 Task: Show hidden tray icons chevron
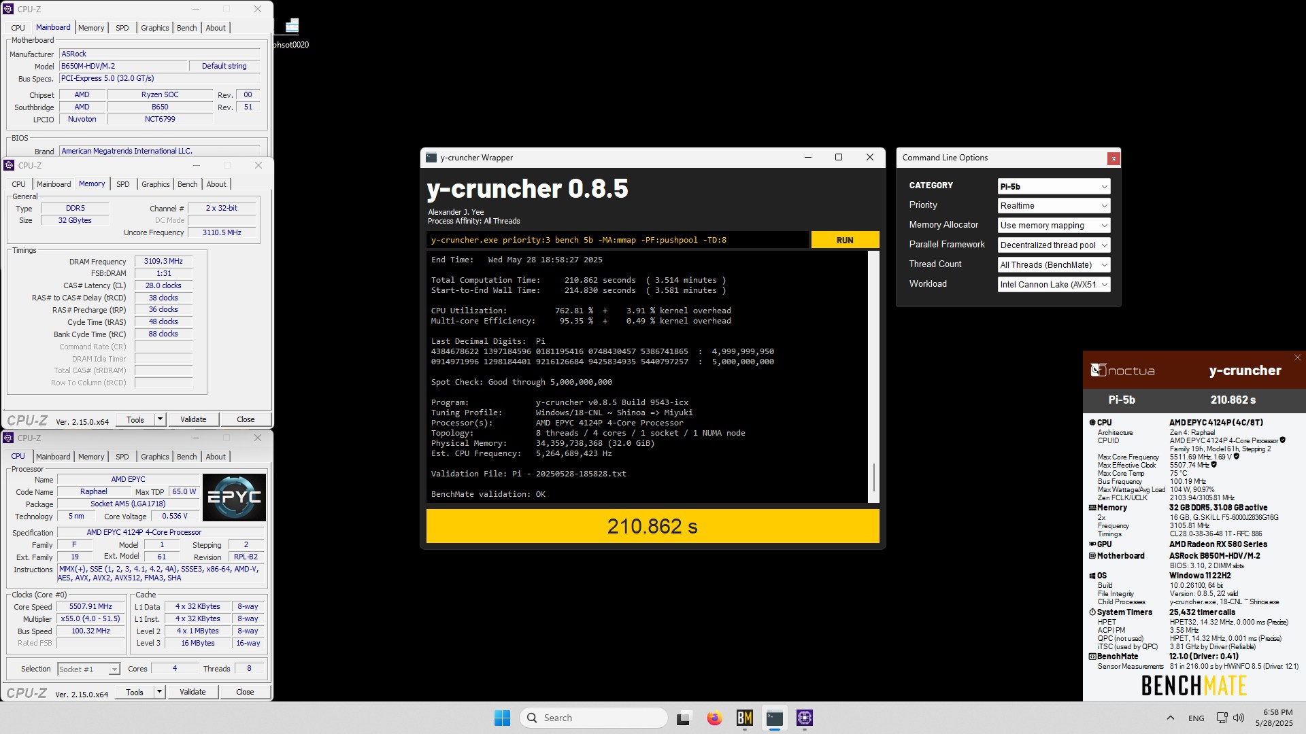1170,718
